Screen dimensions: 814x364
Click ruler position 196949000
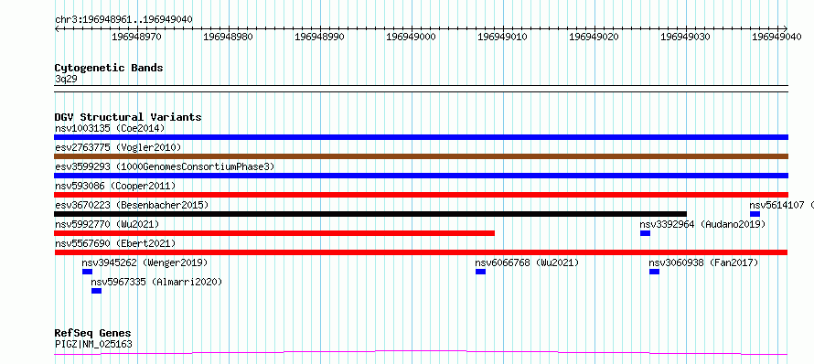412,37
